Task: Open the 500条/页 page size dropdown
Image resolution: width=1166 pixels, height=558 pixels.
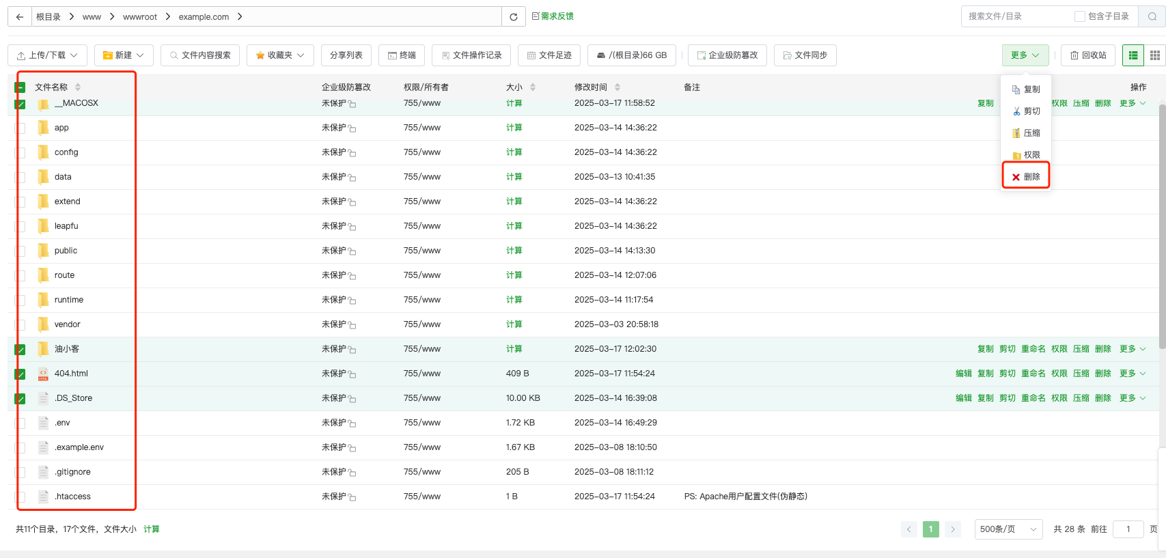Action: (x=1008, y=529)
